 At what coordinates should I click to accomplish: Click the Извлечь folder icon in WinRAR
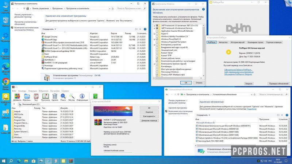[27, 96]
